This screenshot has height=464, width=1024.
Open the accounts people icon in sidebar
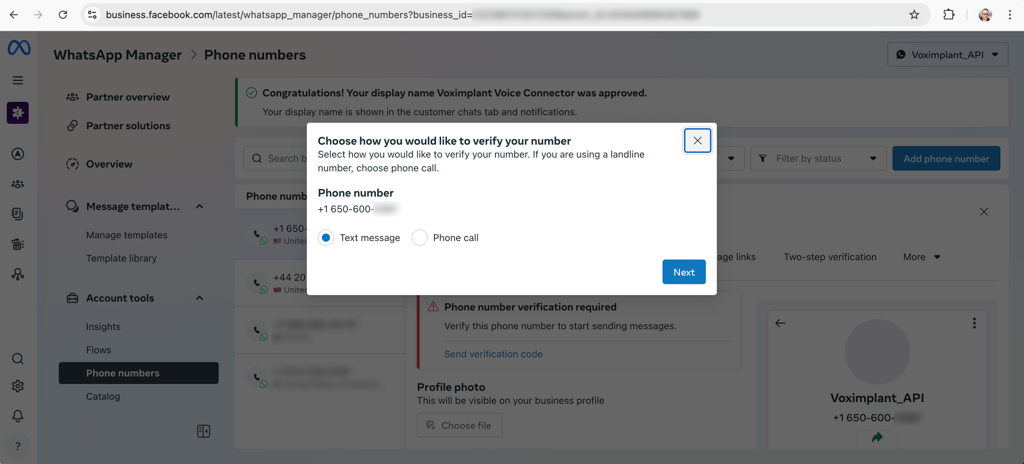tap(17, 184)
